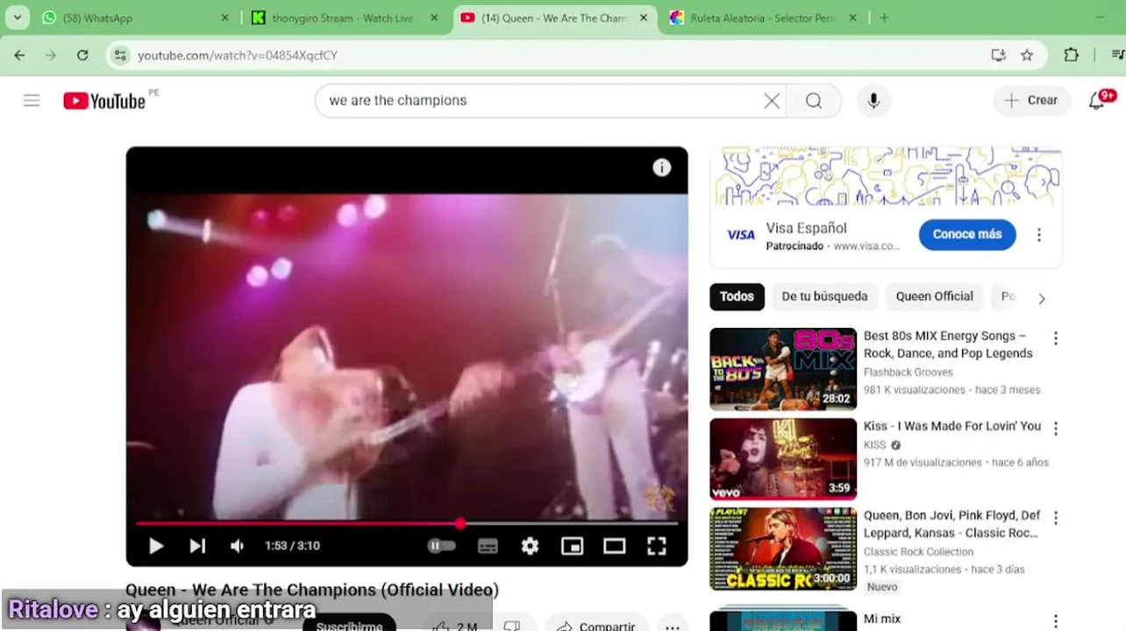The width and height of the screenshot is (1126, 631).
Task: Reload the page
Action: point(82,55)
